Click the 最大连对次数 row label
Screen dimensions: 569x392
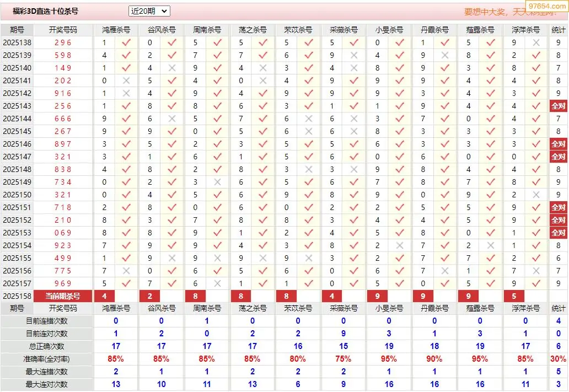(x=47, y=384)
